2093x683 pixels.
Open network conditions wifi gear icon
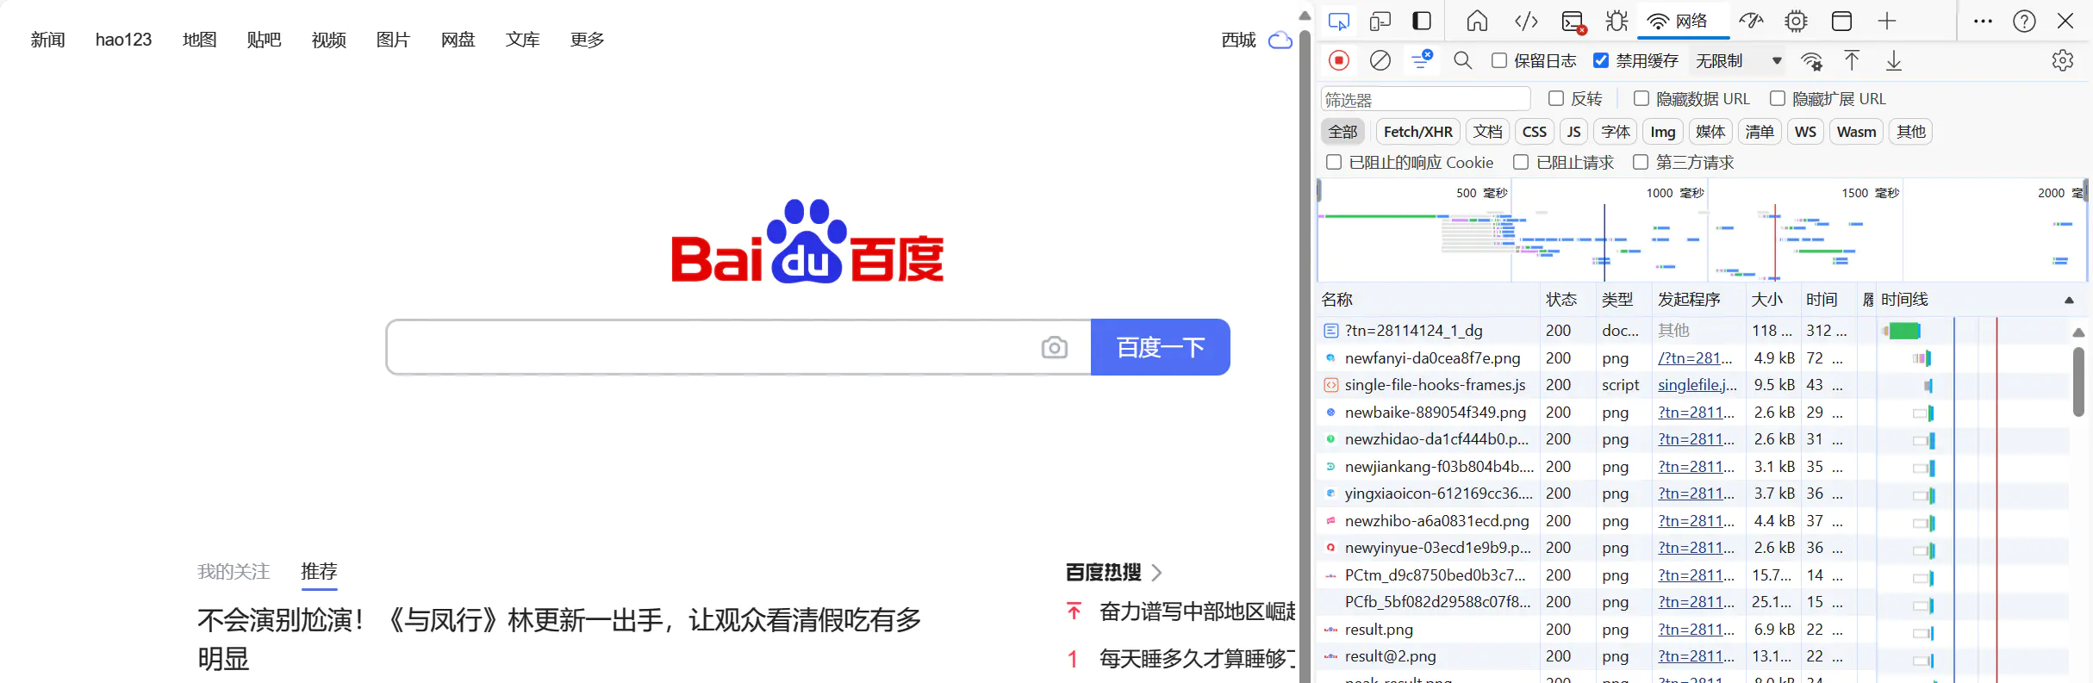tap(1811, 61)
